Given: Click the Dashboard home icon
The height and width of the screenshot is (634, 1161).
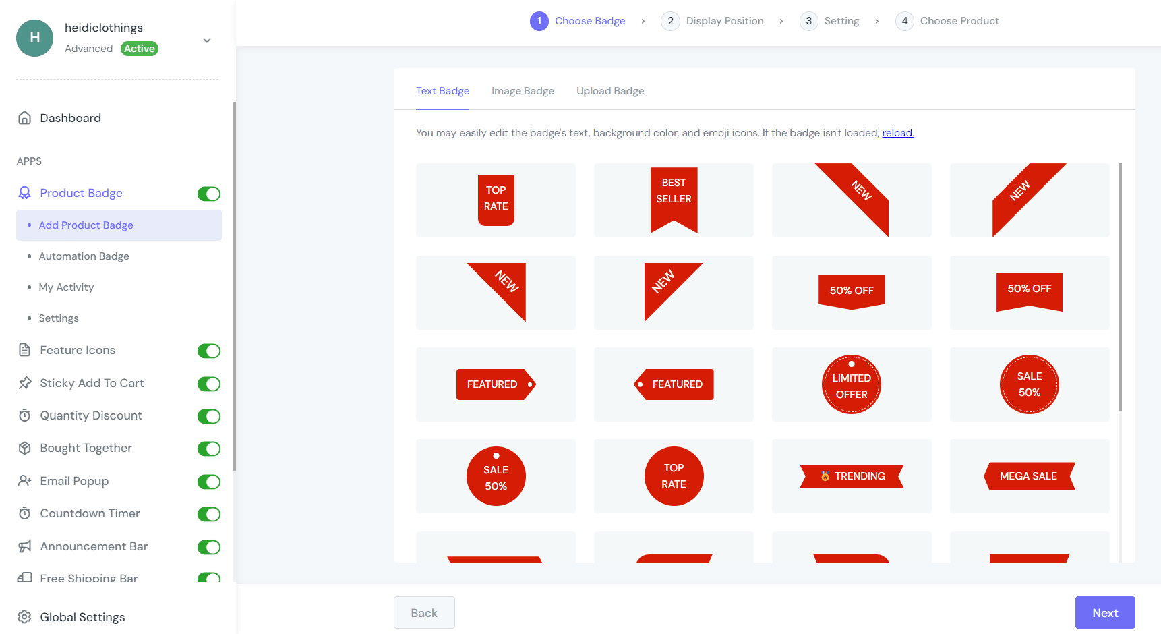Looking at the screenshot, I should (25, 118).
